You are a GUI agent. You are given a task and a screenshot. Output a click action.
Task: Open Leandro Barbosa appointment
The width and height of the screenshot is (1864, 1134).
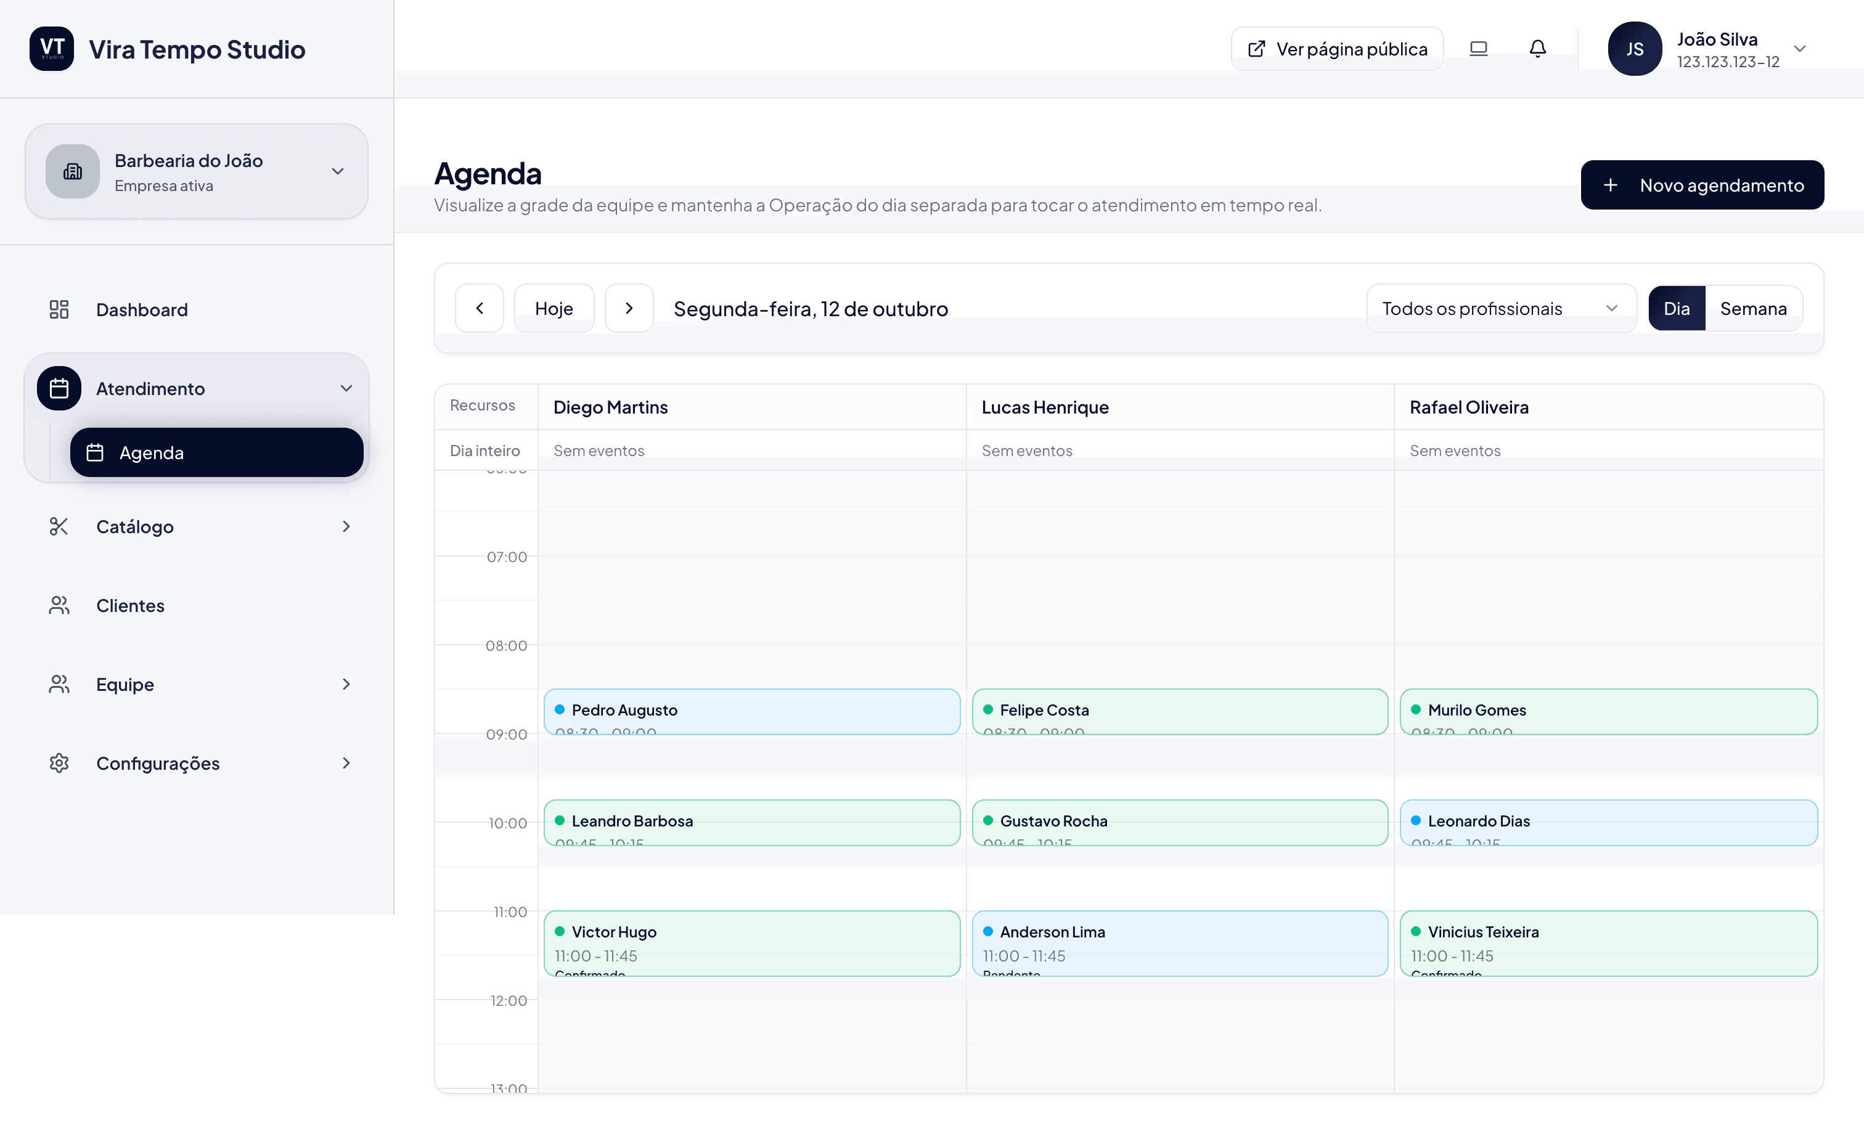[x=752, y=822]
